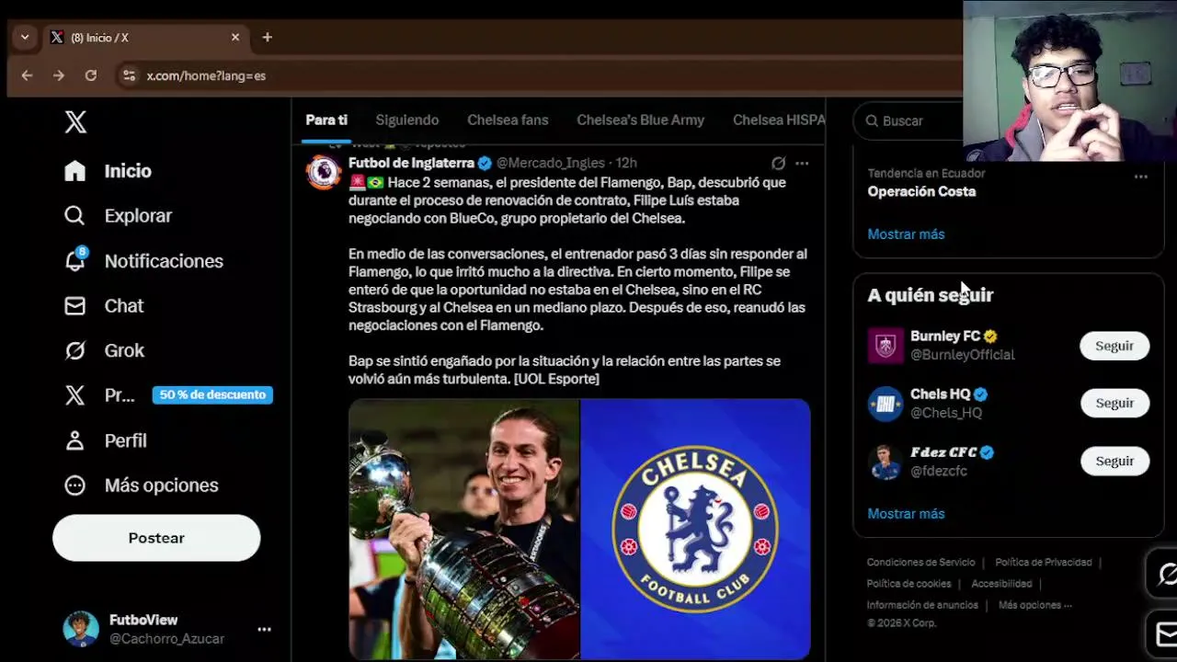Follow Fdez CFC with Seguir button

[x=1114, y=462]
